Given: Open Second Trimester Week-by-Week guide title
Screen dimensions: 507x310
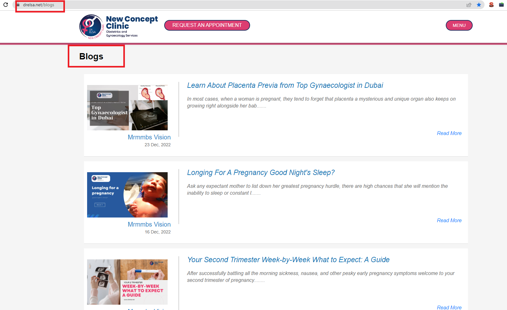Looking at the screenshot, I should [288, 260].
